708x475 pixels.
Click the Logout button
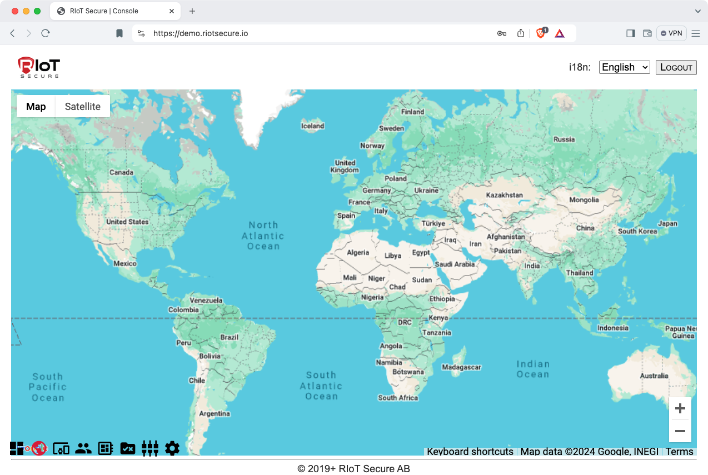point(676,67)
